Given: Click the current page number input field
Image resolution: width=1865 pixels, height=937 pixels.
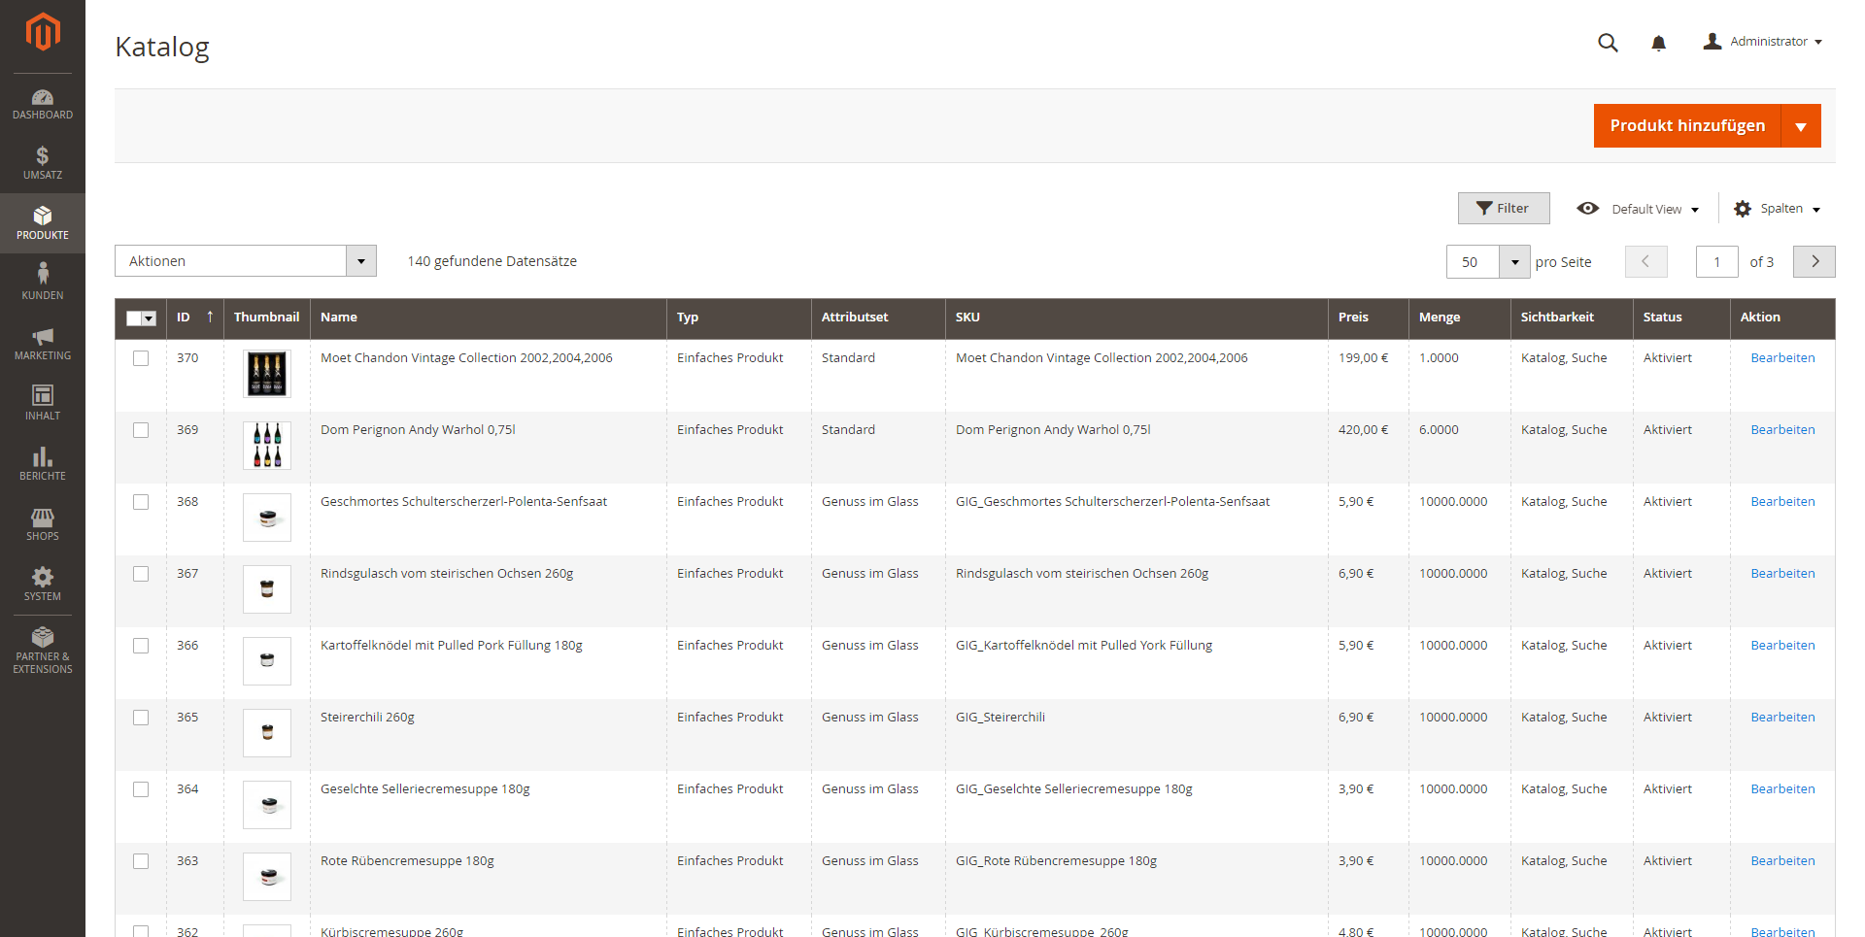Looking at the screenshot, I should pyautogui.click(x=1716, y=262).
